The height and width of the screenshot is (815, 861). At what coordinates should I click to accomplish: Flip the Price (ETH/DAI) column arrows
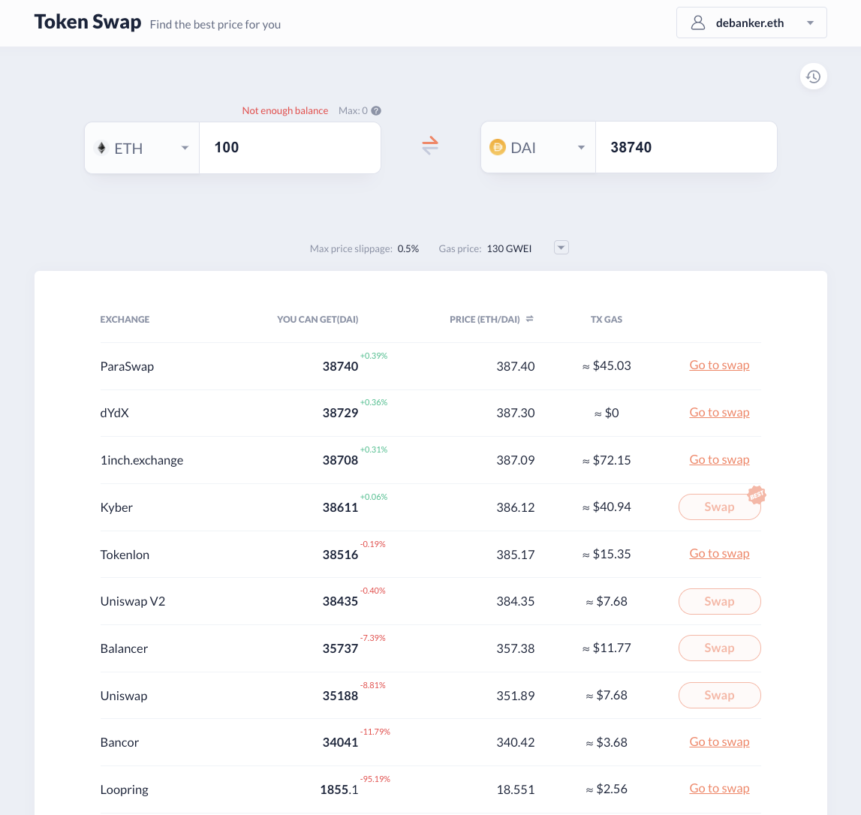click(x=529, y=319)
